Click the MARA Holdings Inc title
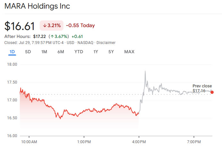222x147 pixels. pos(37,6)
